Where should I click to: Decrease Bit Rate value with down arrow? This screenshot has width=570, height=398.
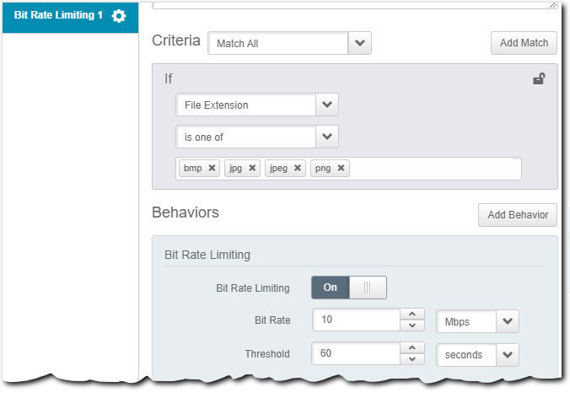(411, 326)
